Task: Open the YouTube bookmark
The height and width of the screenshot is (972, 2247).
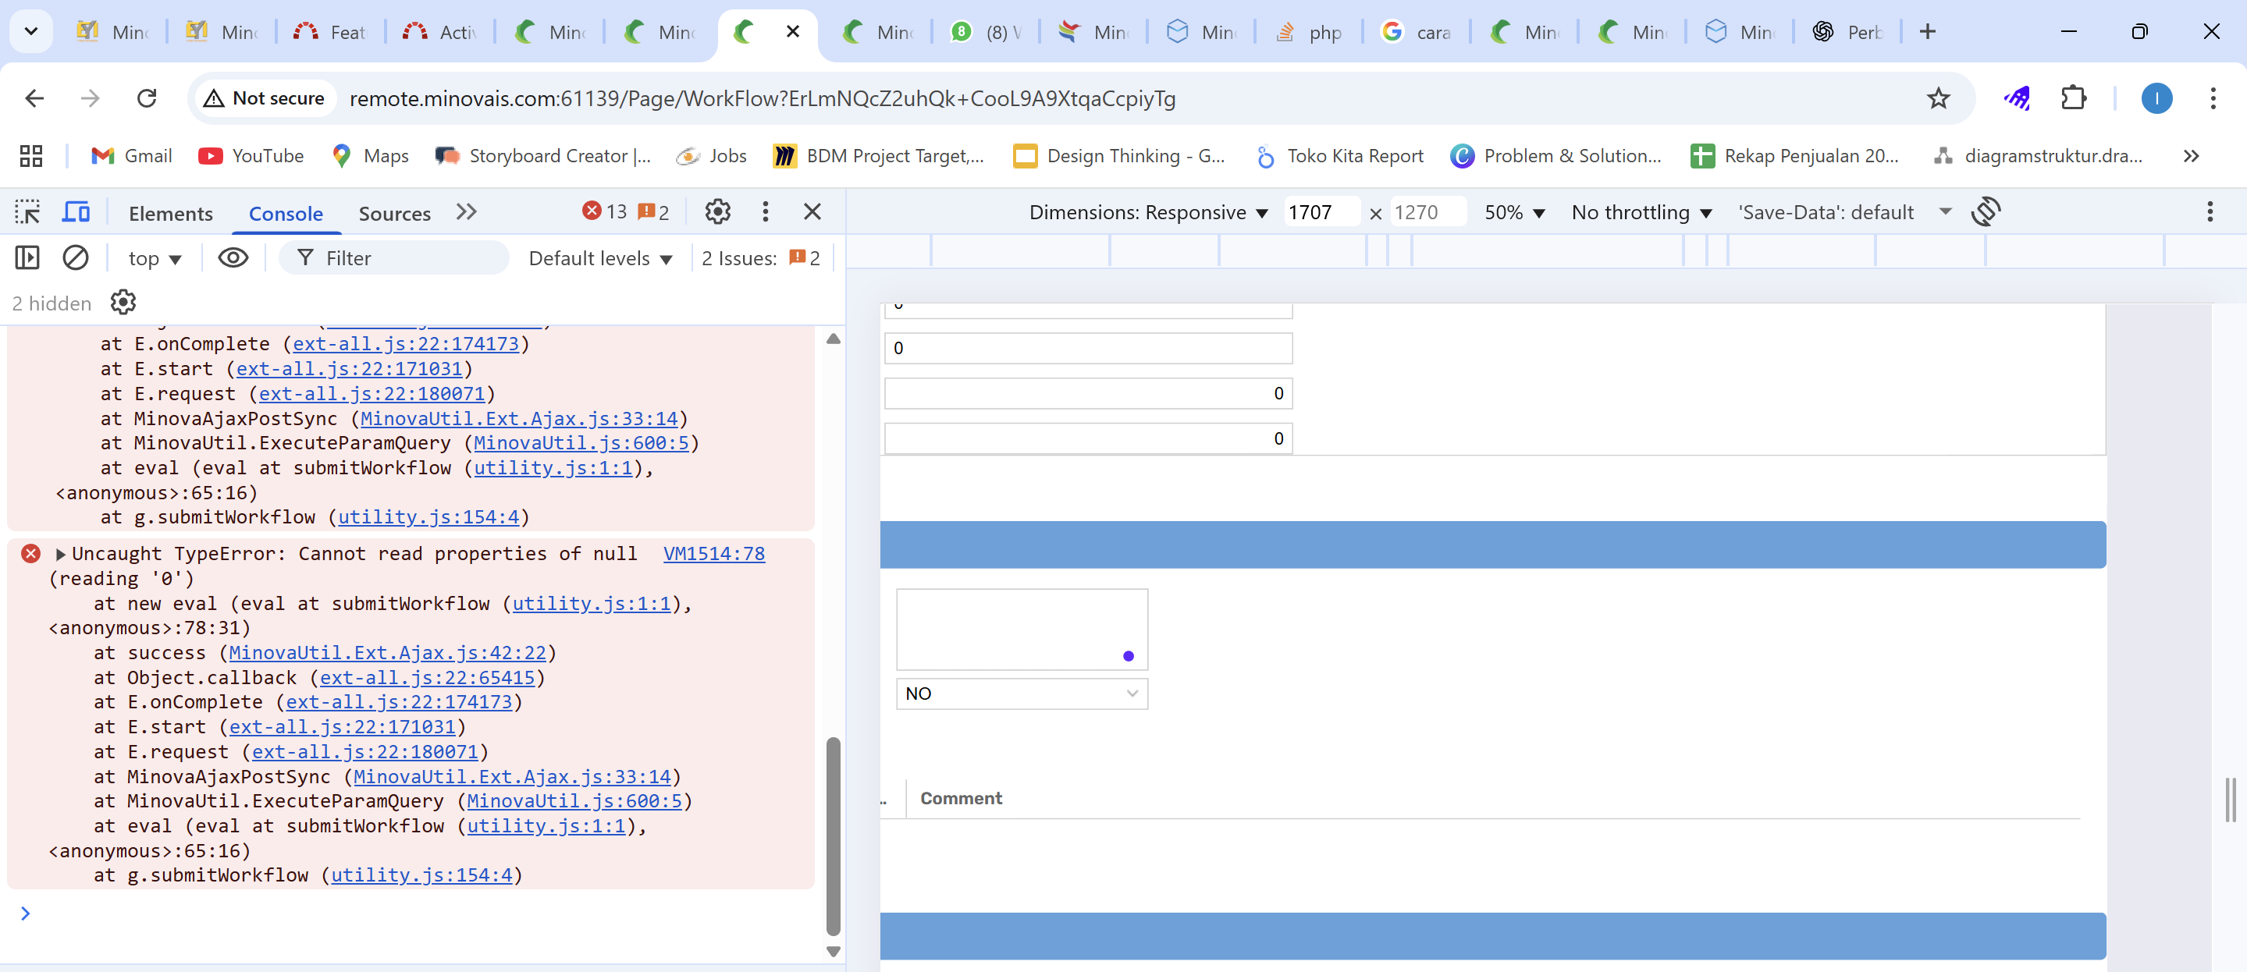Action: pos(251,156)
